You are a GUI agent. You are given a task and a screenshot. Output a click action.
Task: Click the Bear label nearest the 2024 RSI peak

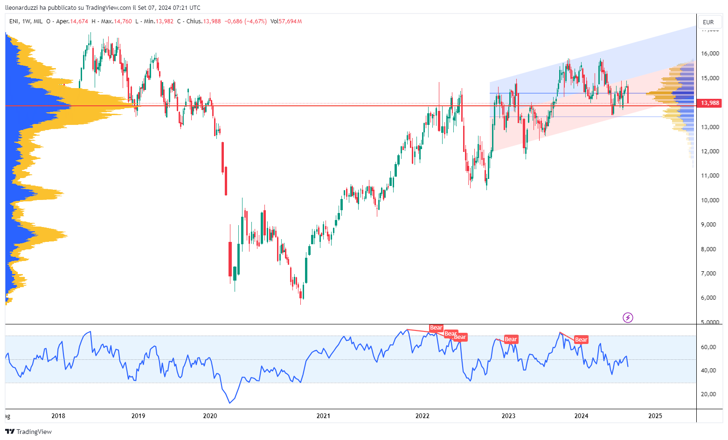[x=581, y=340]
